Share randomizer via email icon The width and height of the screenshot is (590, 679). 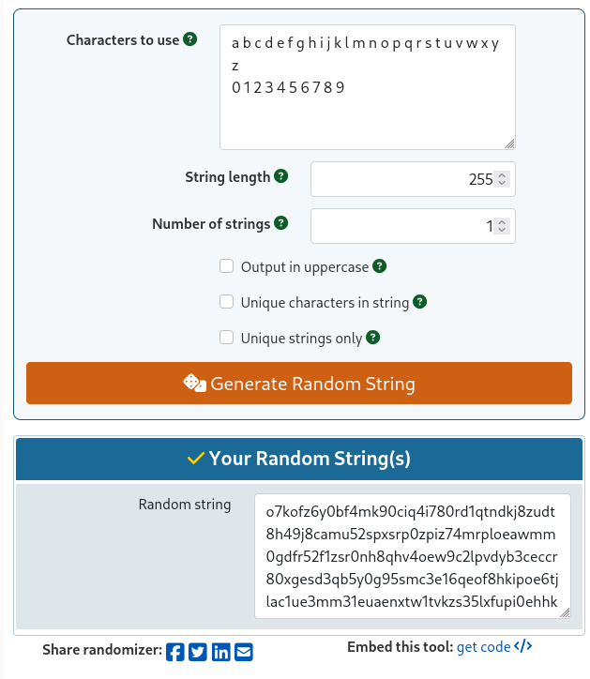click(x=244, y=652)
